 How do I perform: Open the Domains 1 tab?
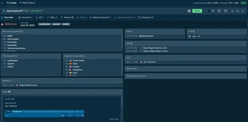(x=25, y=17)
